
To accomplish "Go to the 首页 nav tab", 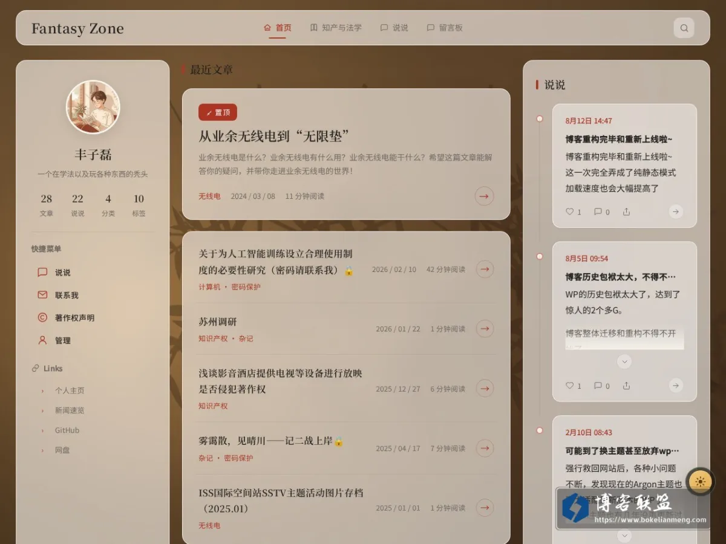I will coord(278,28).
